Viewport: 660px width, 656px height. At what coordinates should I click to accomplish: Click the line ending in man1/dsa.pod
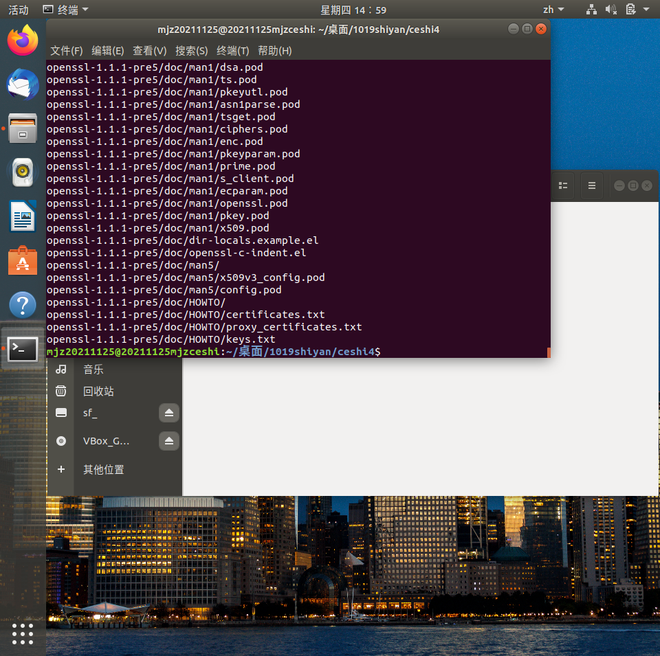point(155,67)
